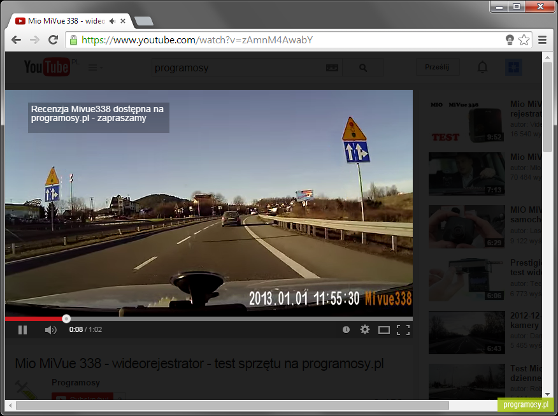Image resolution: width=558 pixels, height=416 pixels.
Task: Close the Mio MiVue 338 tab
Action: (123, 21)
